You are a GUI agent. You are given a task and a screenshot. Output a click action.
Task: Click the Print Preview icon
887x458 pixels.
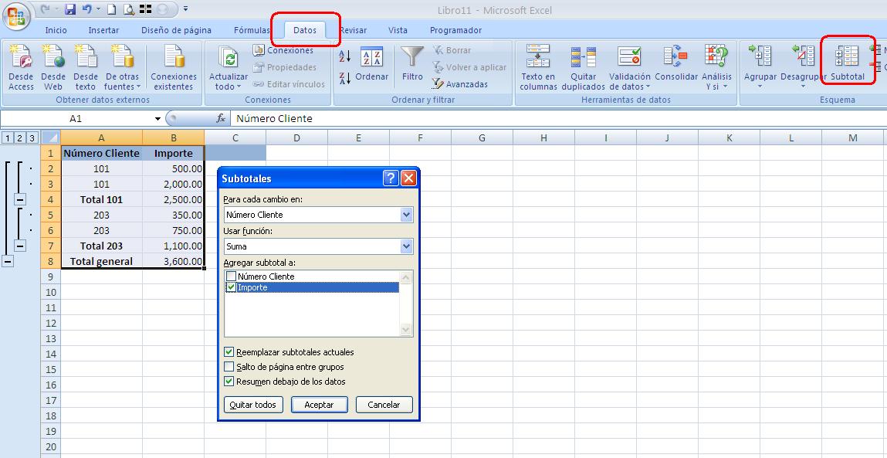coord(129,9)
